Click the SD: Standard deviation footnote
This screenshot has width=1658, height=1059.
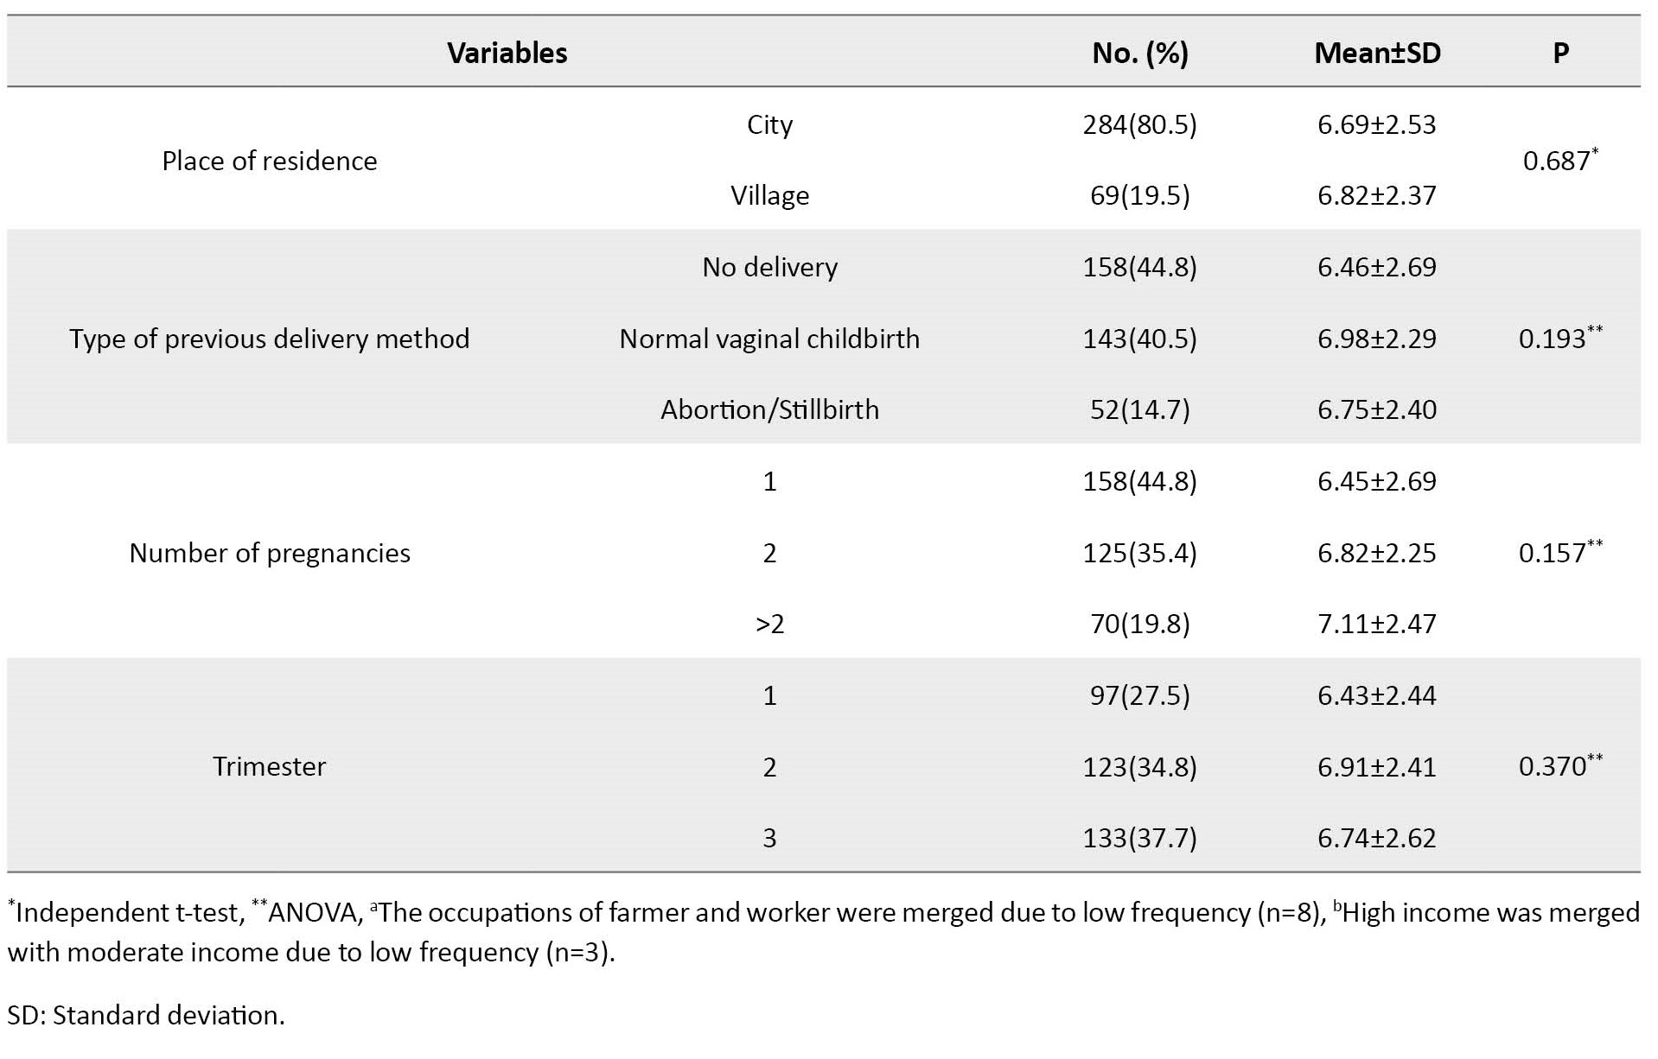[x=146, y=1015]
